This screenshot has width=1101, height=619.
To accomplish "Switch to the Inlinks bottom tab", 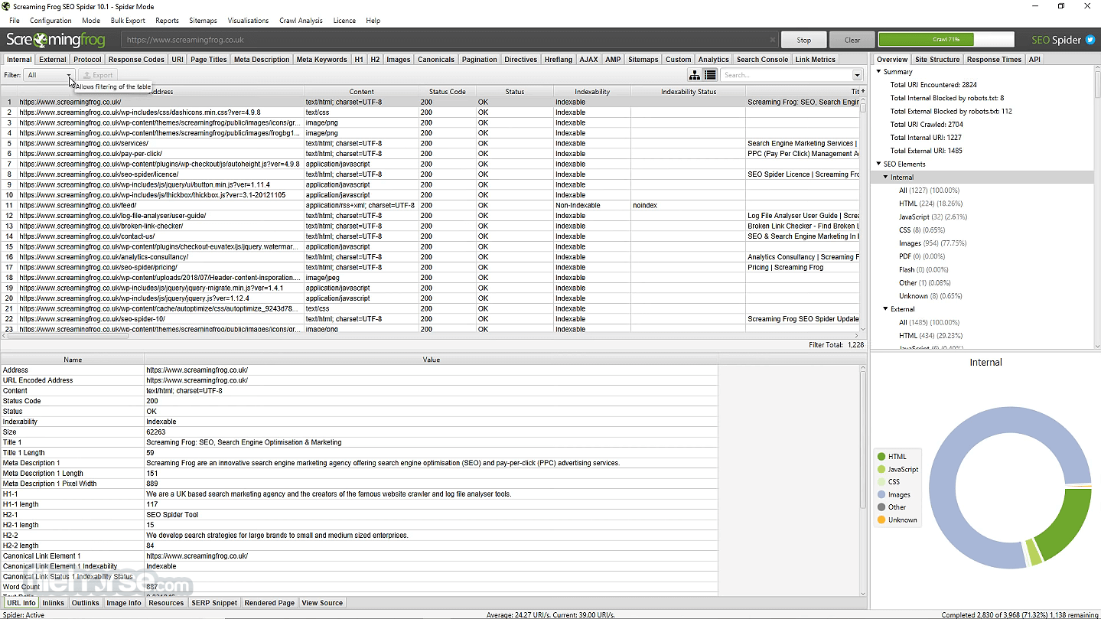I will point(54,603).
